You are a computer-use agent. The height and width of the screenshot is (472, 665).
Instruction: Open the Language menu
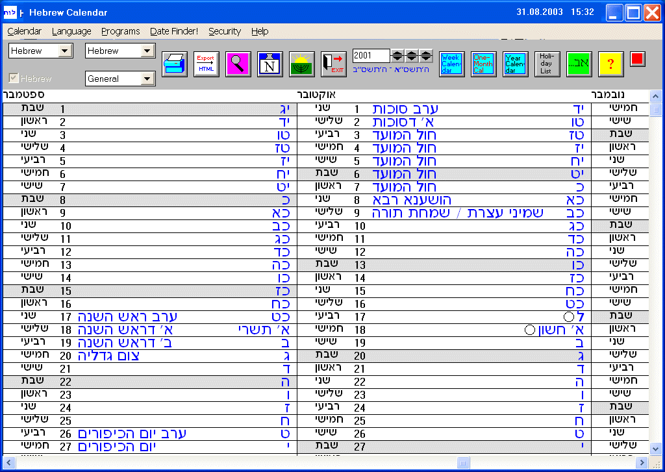[71, 31]
